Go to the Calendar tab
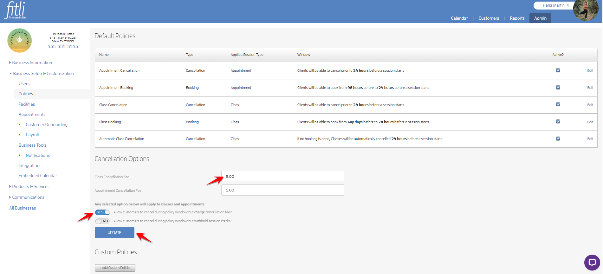 pos(459,18)
